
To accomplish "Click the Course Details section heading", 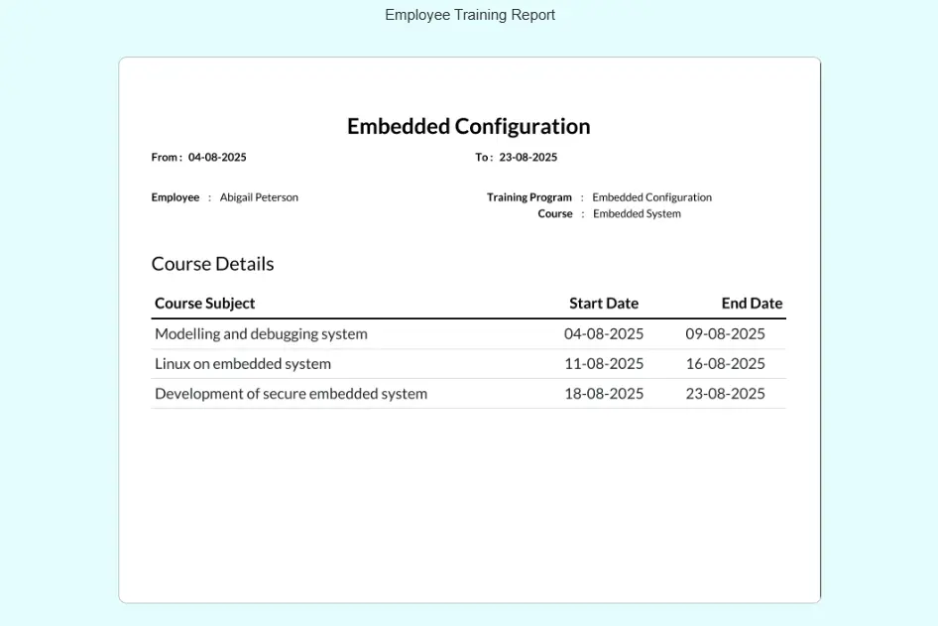I will [212, 264].
